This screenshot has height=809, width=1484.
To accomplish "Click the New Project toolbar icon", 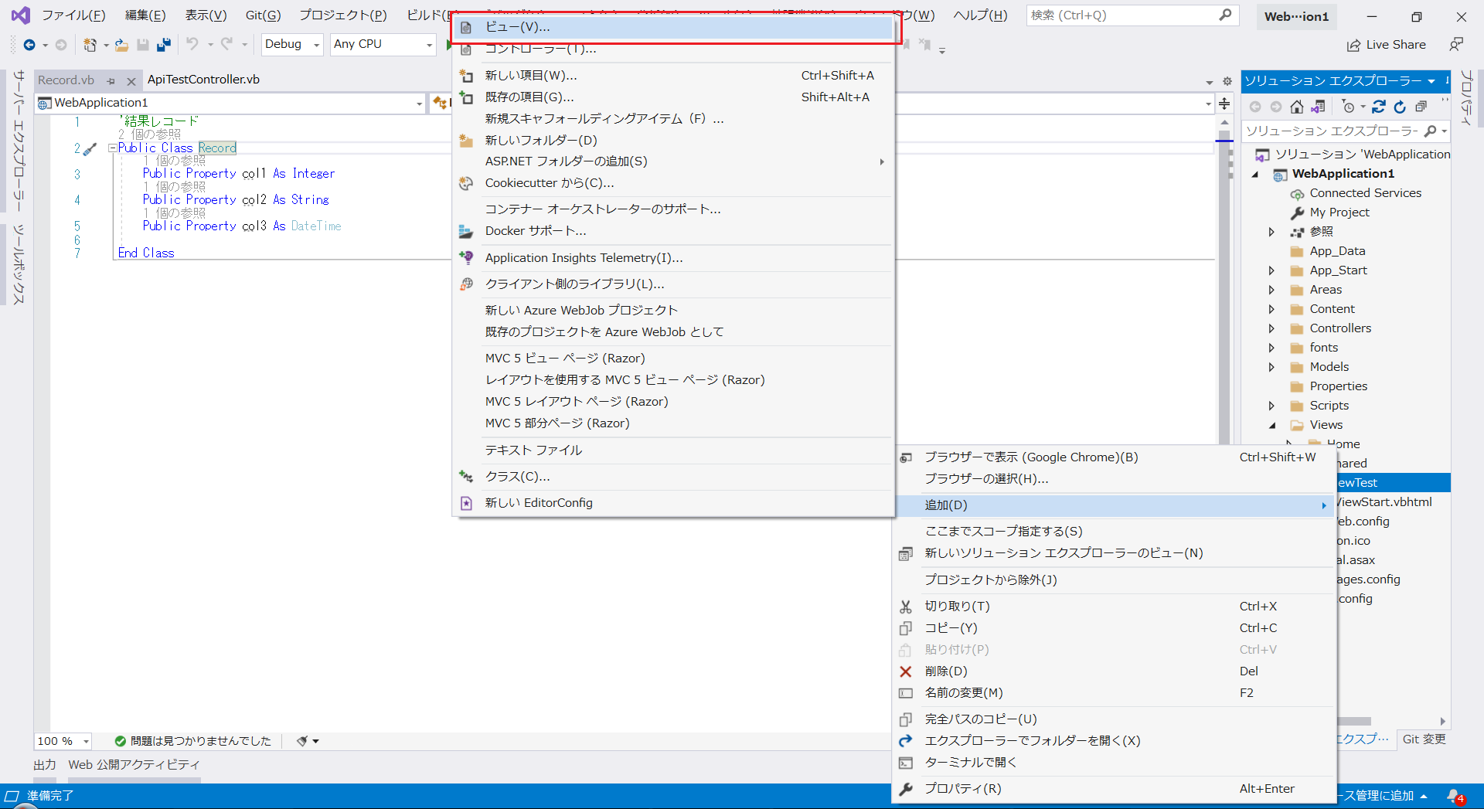I will [90, 45].
